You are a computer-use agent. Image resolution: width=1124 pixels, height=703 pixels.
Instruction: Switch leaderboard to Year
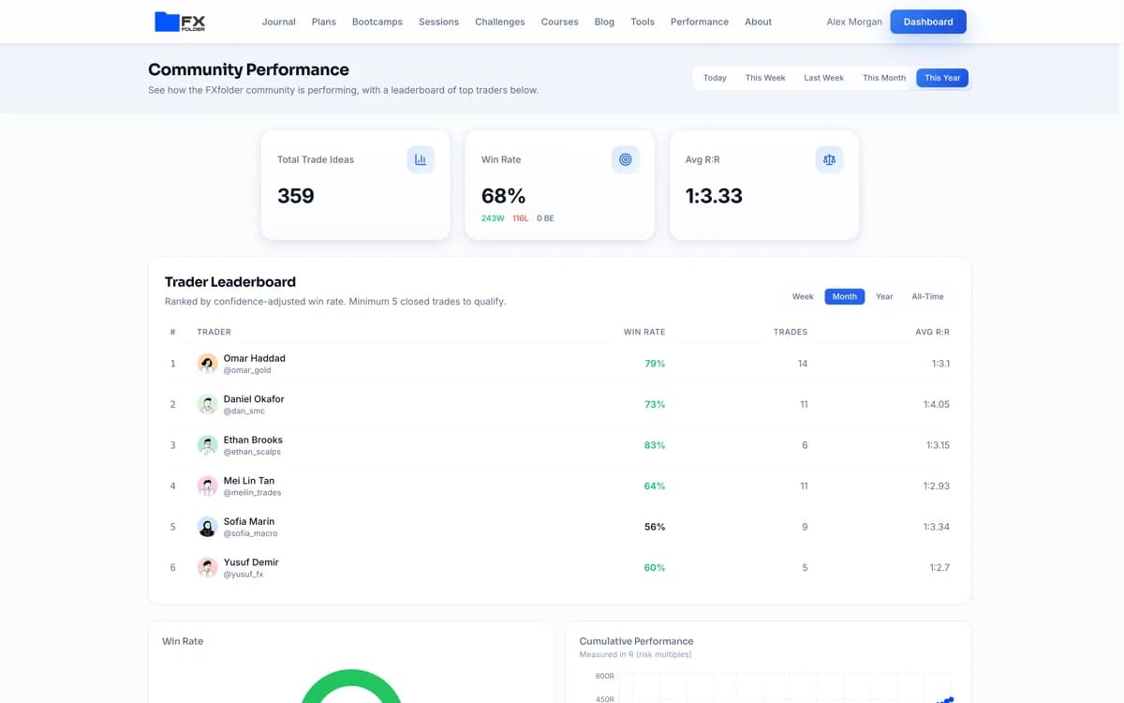884,296
